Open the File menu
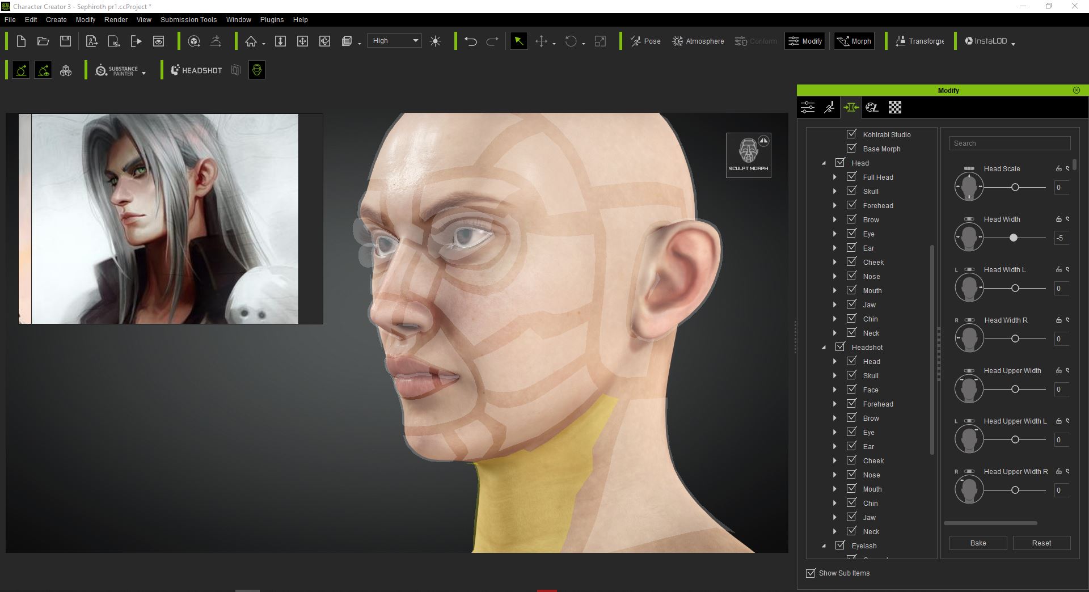Screen dimensions: 1089x592 (x=10, y=19)
